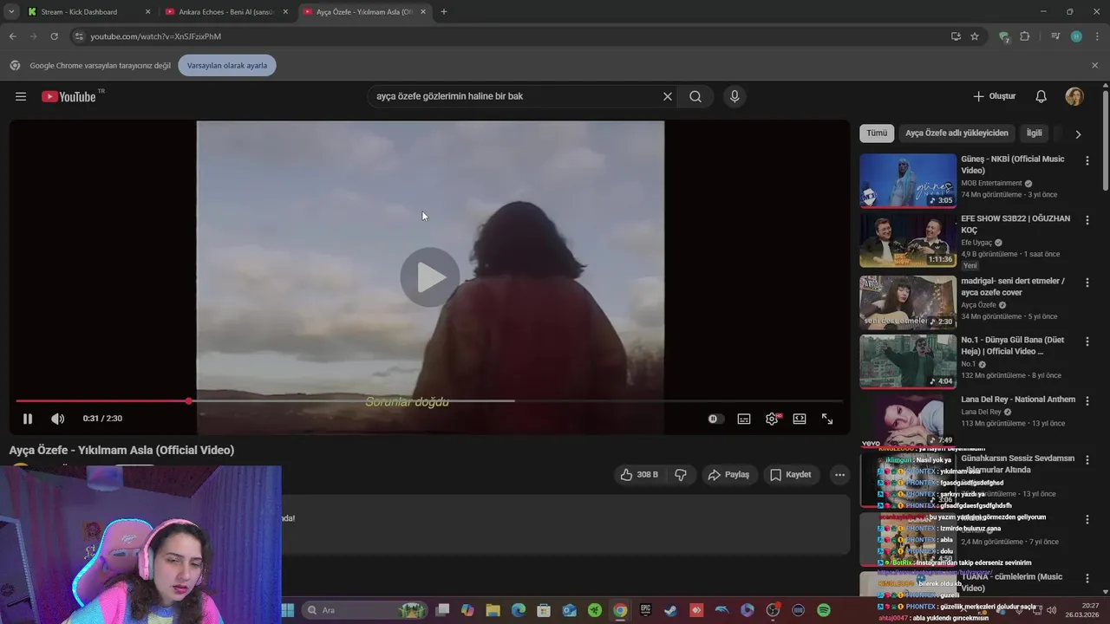1110x624 pixels.
Task: Mute the video volume speaker icon
Action: [x=57, y=419]
